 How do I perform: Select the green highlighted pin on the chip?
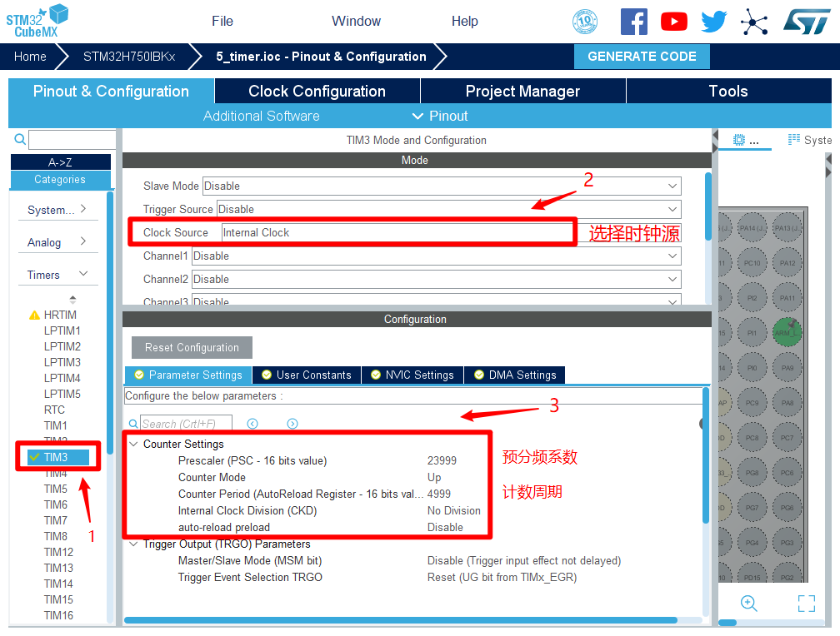(786, 332)
